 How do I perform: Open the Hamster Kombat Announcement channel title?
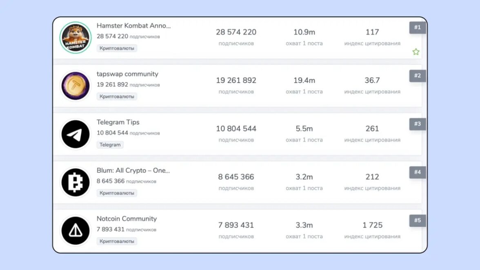pos(133,26)
